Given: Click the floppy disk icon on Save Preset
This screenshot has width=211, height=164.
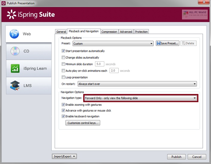Looking at the screenshot, I should pyautogui.click(x=159, y=43).
